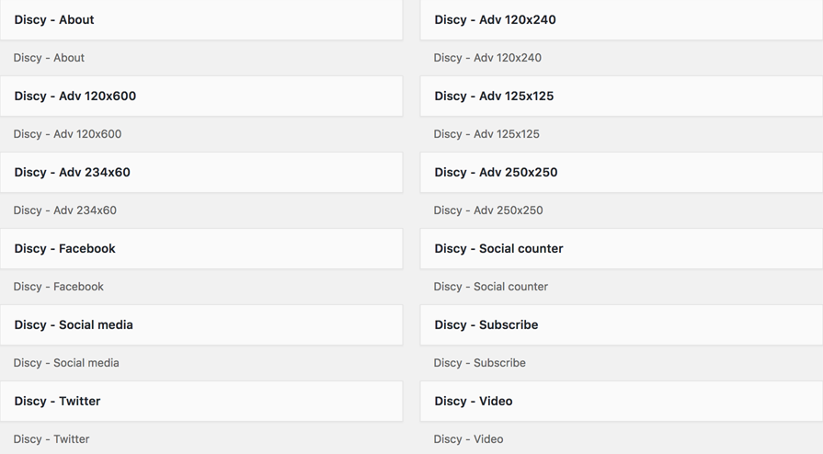Choose the Discy - Adv 234x60 widget
Screen dimensions: 823x454
point(201,172)
